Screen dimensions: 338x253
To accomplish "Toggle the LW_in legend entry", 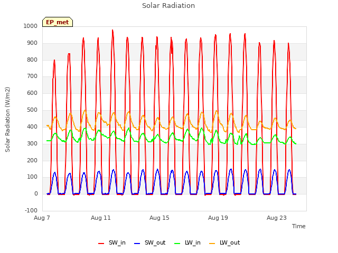I will (187, 243).
